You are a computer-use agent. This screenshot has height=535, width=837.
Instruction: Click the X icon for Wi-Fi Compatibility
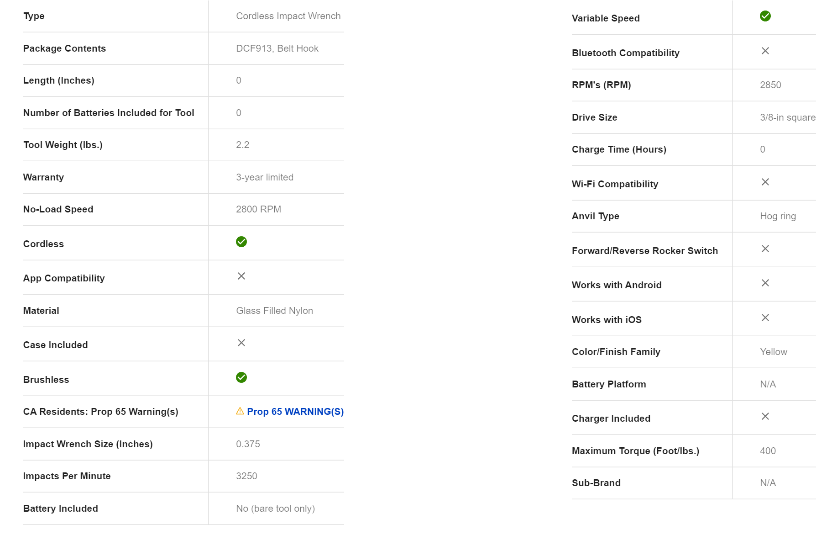[x=765, y=182]
